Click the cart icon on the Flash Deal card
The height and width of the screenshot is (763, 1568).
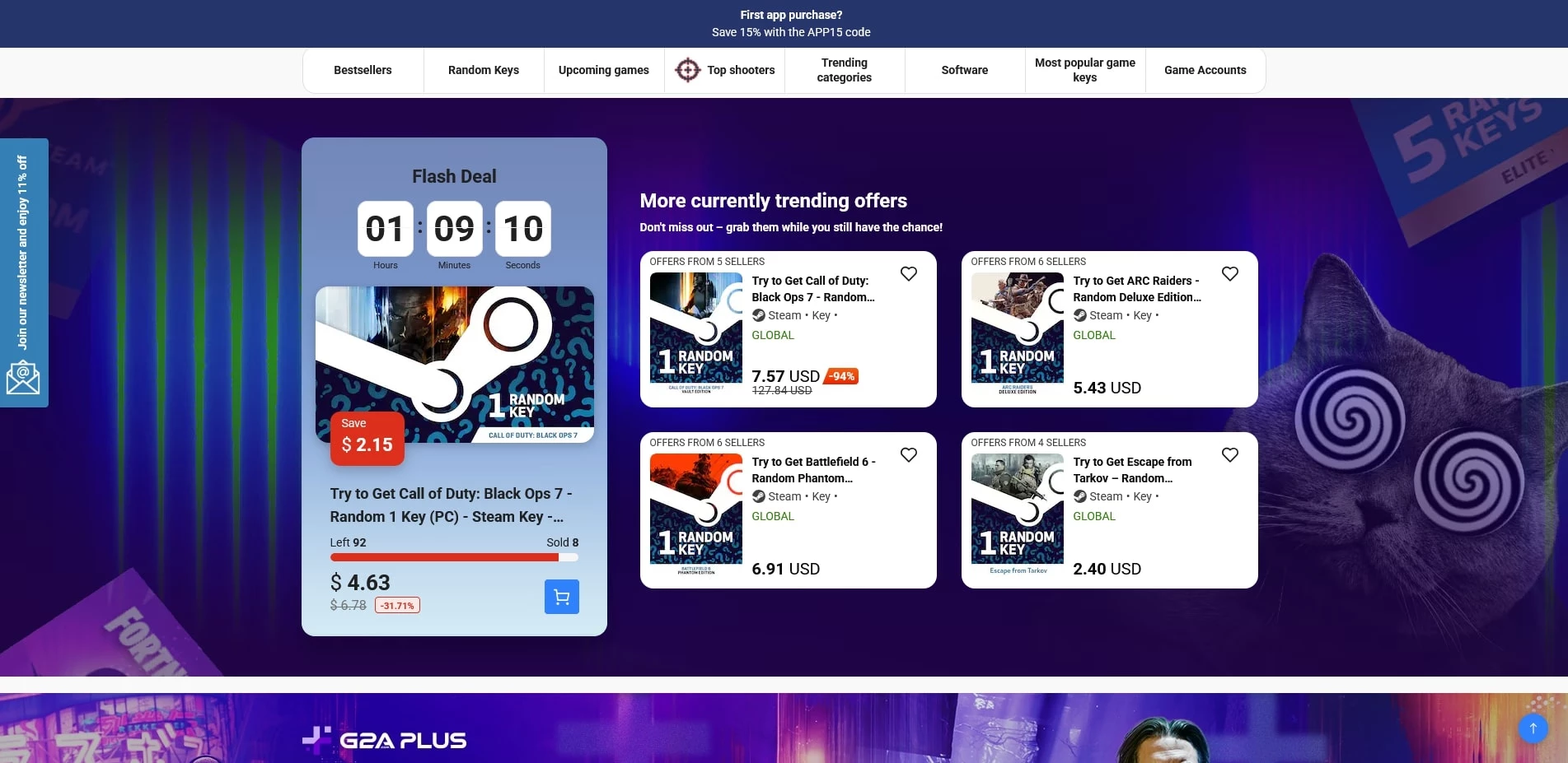[561, 596]
